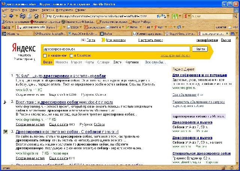Tick the 'в Саратове' checkbox
This screenshot has height=171, width=240.
[71, 55]
